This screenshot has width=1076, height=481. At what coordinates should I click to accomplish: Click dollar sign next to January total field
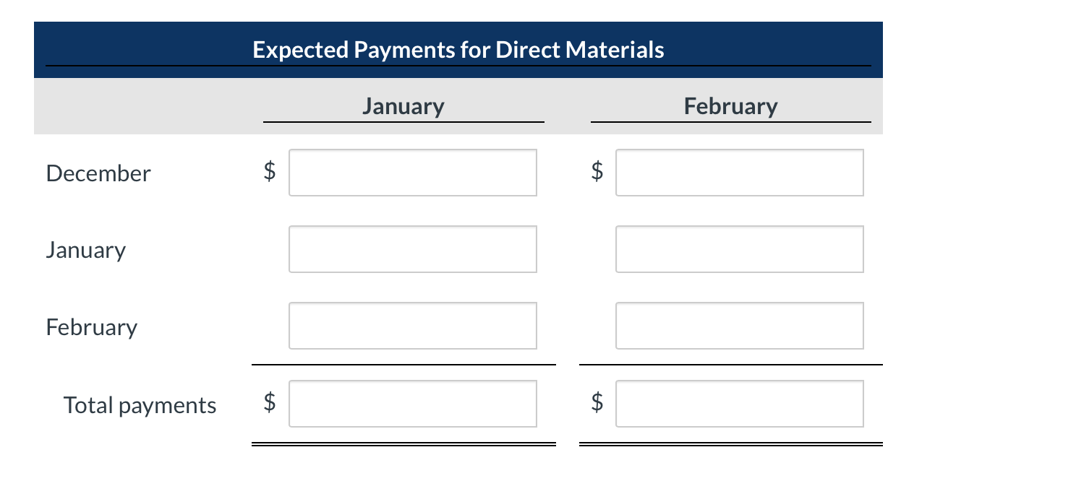pyautogui.click(x=270, y=401)
